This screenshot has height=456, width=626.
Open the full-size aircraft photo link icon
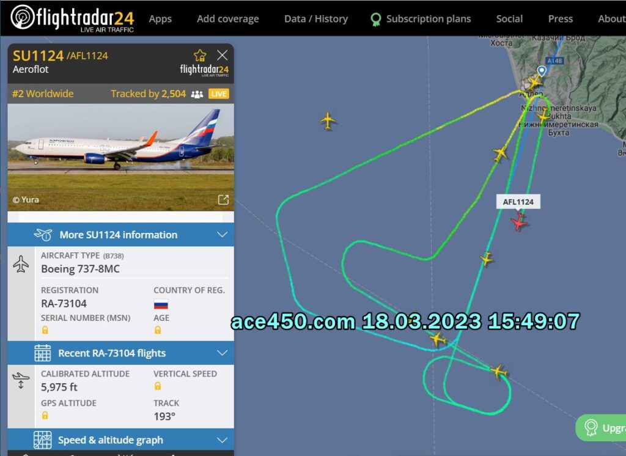pos(223,200)
